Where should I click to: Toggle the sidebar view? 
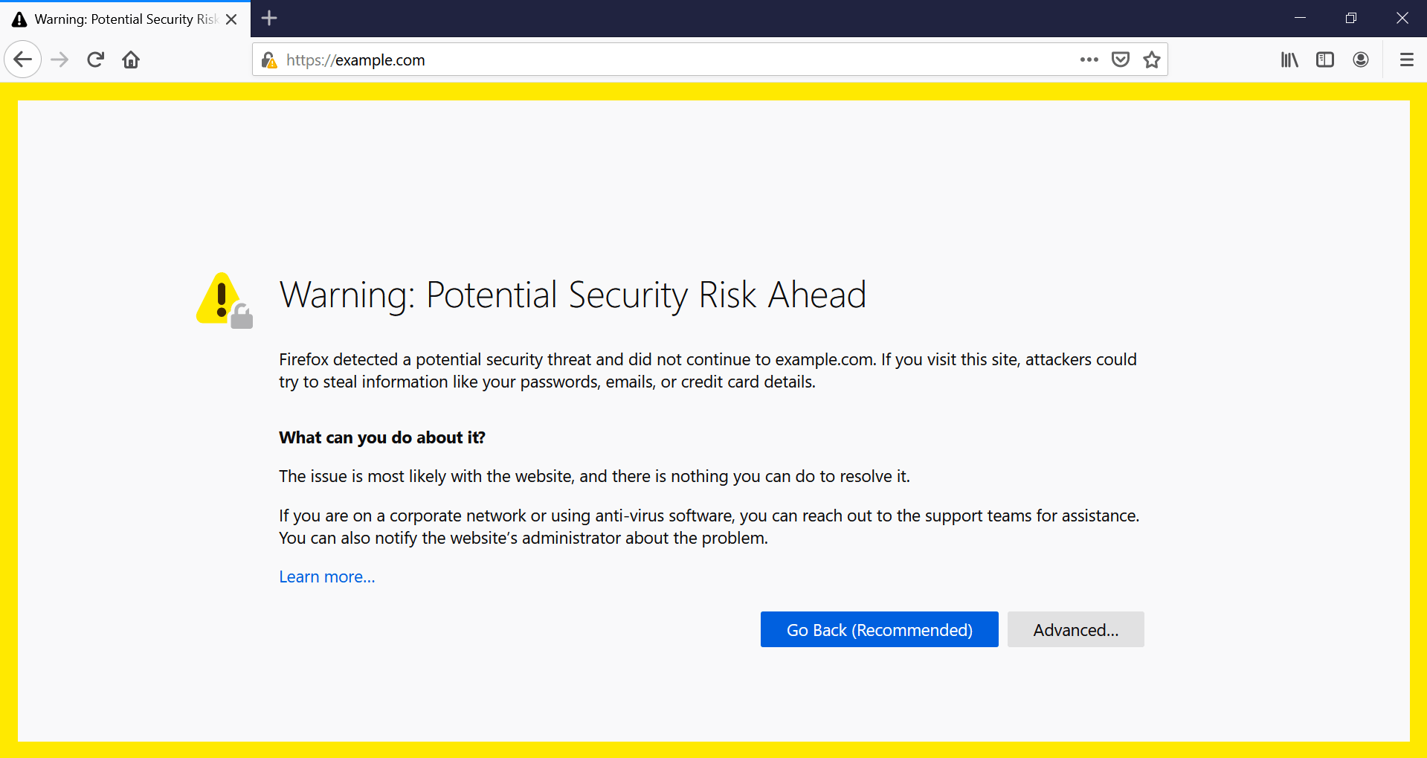1325,60
